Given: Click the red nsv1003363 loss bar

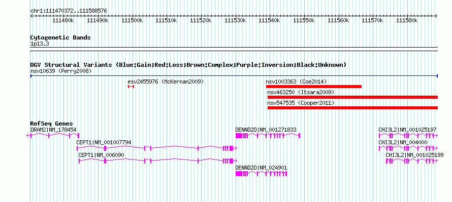Looking at the screenshot, I should (x=314, y=87).
